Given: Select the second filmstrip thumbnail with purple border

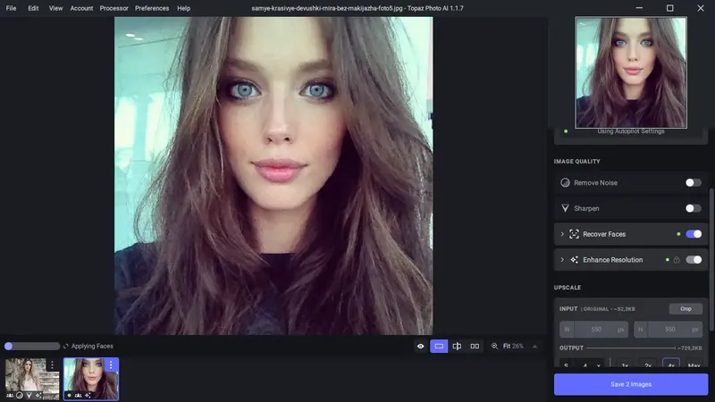Looking at the screenshot, I should pyautogui.click(x=91, y=379).
